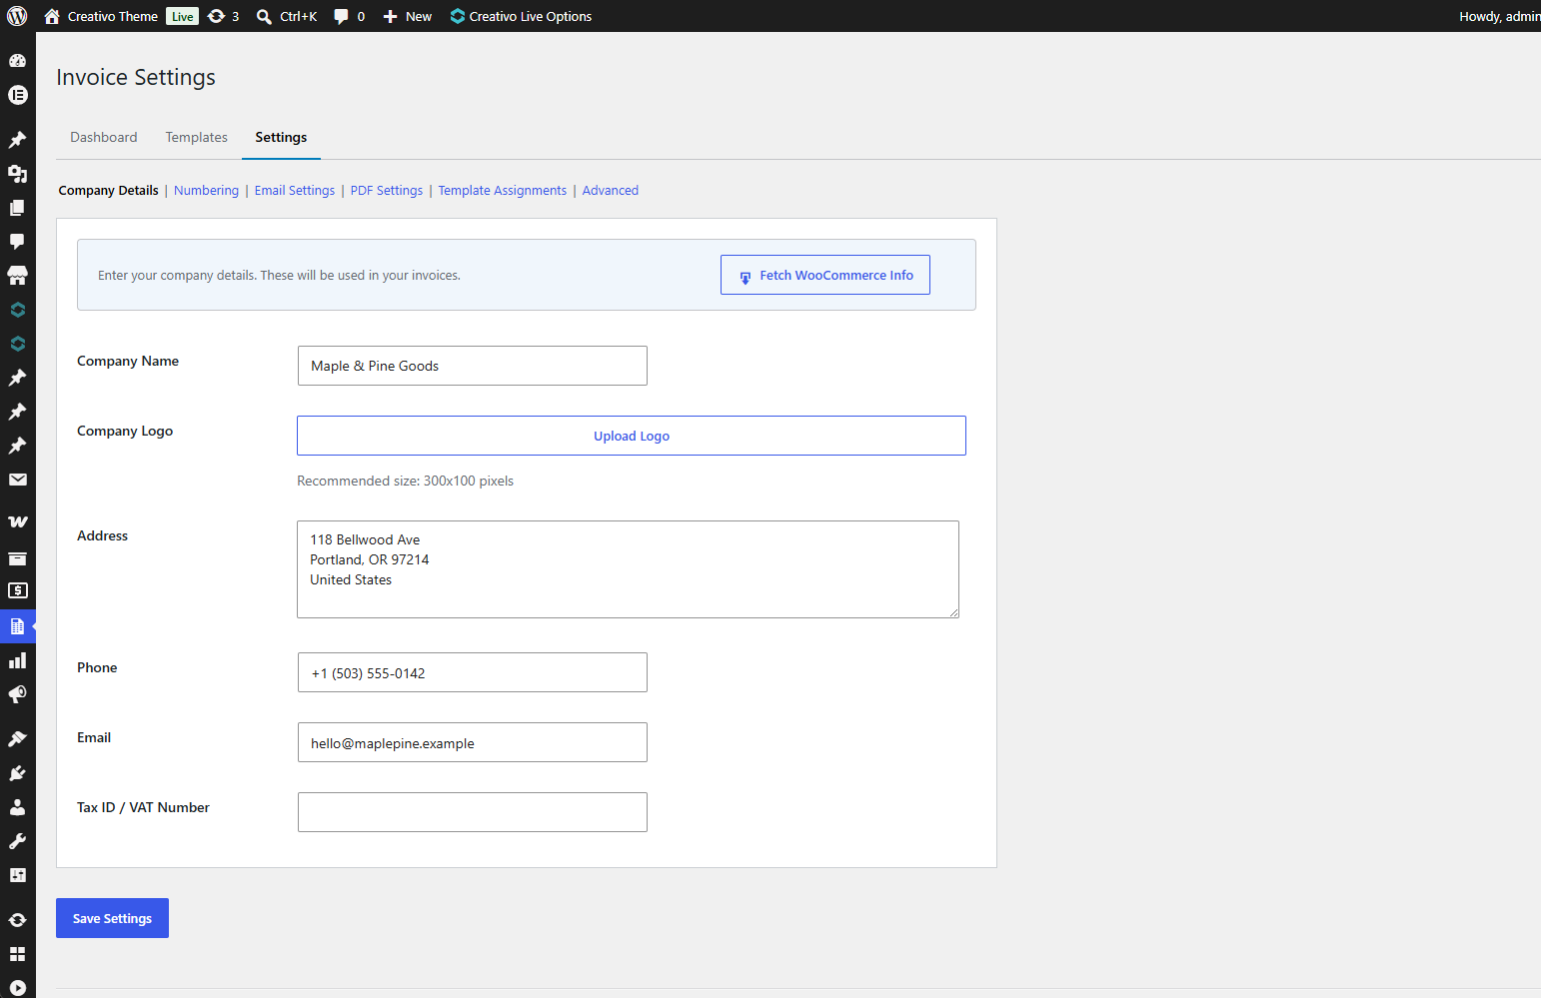This screenshot has height=998, width=1541.
Task: Open the WordPress logo menu
Action: [17, 16]
